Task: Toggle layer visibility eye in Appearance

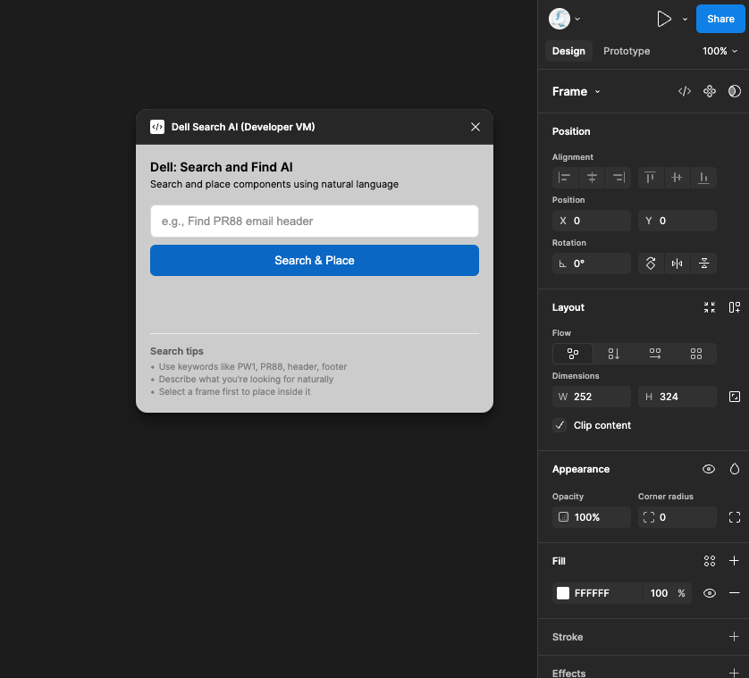Action: click(709, 469)
